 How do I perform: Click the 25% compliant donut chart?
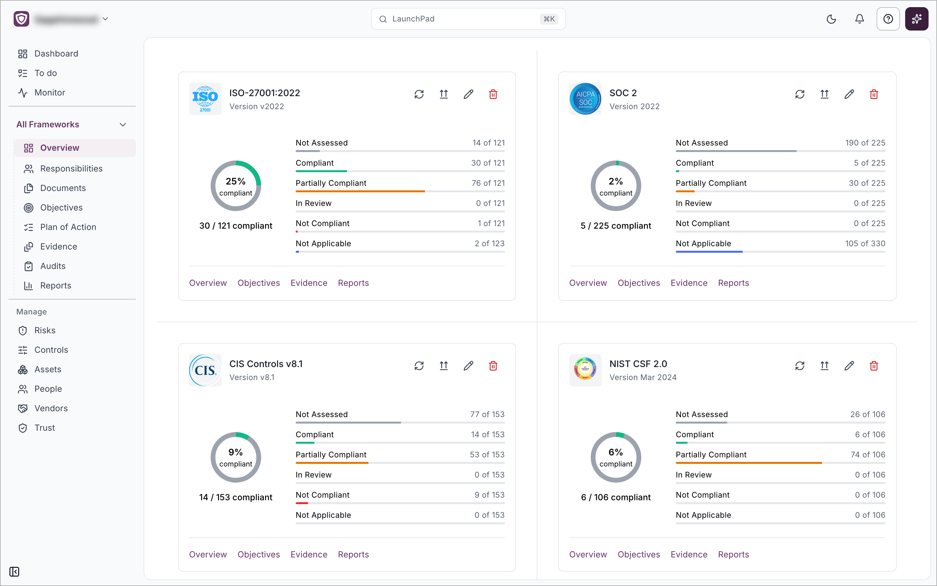tap(236, 186)
